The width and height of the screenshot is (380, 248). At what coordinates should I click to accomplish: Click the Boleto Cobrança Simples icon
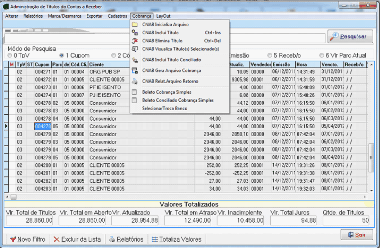click(x=135, y=92)
